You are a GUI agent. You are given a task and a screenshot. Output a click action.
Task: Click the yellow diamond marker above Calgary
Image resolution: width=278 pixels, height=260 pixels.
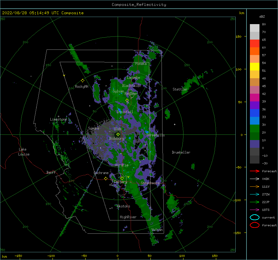click(122, 178)
